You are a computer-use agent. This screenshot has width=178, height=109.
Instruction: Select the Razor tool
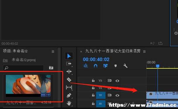click(x=69, y=79)
